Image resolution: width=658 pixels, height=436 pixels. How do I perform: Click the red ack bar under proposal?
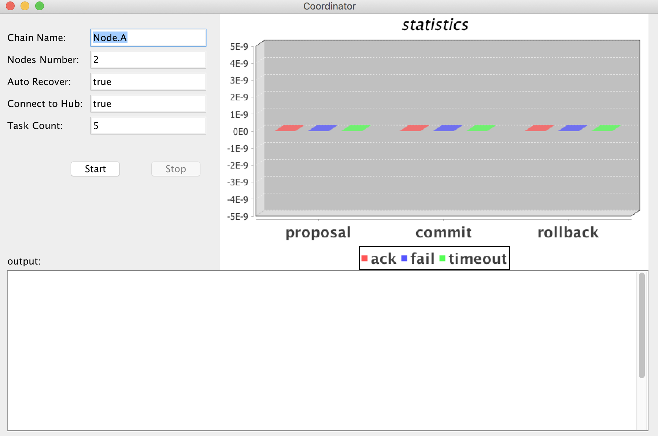[289, 128]
